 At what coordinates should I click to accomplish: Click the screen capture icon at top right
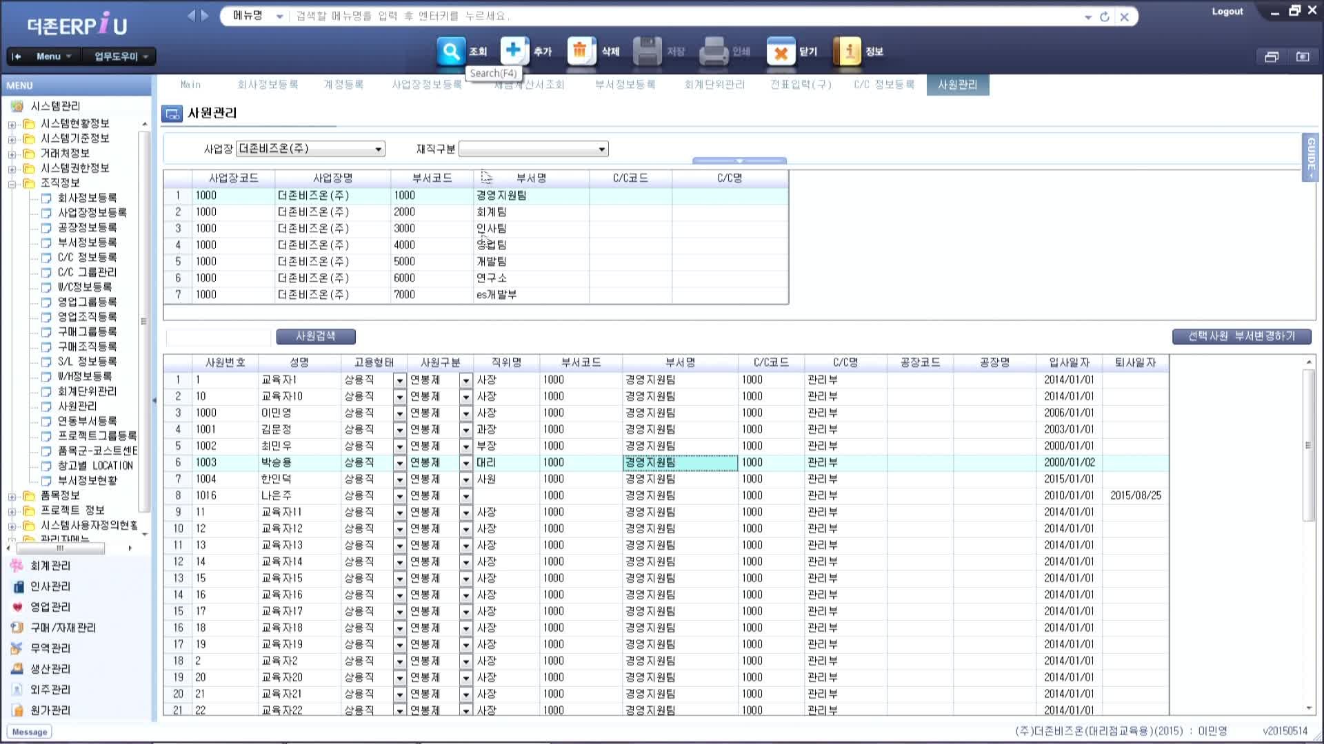(x=1303, y=56)
